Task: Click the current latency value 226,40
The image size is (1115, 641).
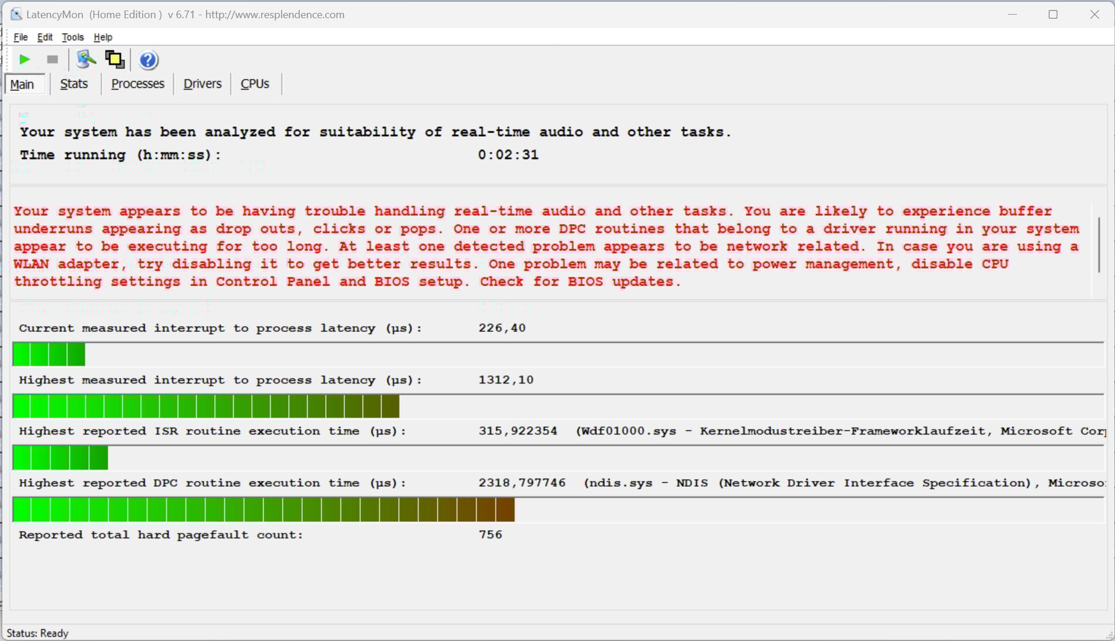Action: click(502, 328)
